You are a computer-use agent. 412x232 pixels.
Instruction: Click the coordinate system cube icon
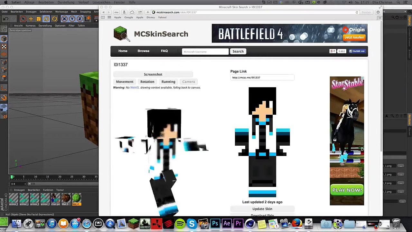point(88,19)
